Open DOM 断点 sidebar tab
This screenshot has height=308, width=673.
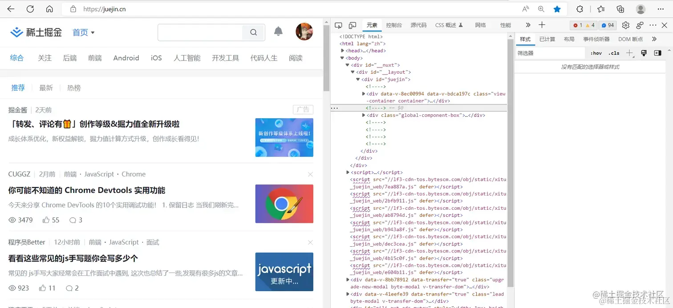coord(631,39)
